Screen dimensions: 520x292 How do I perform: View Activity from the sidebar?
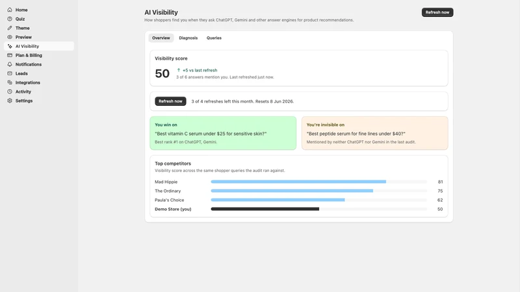click(39, 91)
